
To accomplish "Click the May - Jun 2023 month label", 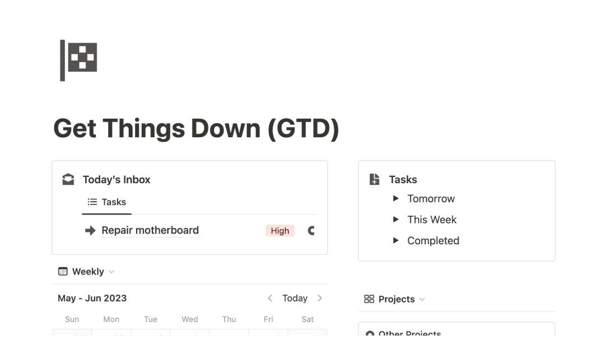I will 92,298.
